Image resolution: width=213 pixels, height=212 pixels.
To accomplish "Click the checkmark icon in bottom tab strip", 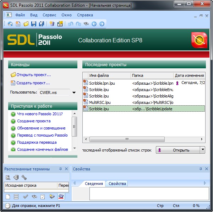I will [x=26, y=196].
